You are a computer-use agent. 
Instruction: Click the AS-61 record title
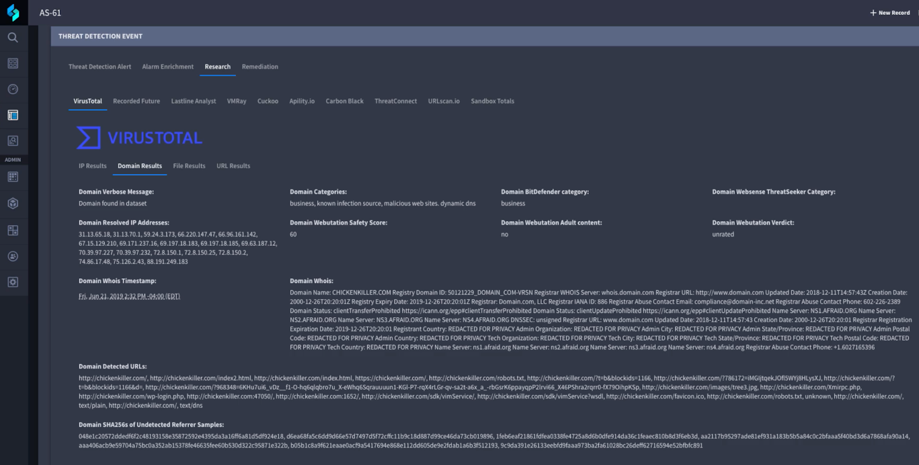coord(50,13)
